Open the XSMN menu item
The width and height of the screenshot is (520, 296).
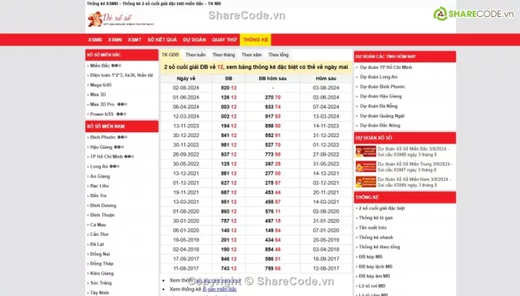pos(115,40)
